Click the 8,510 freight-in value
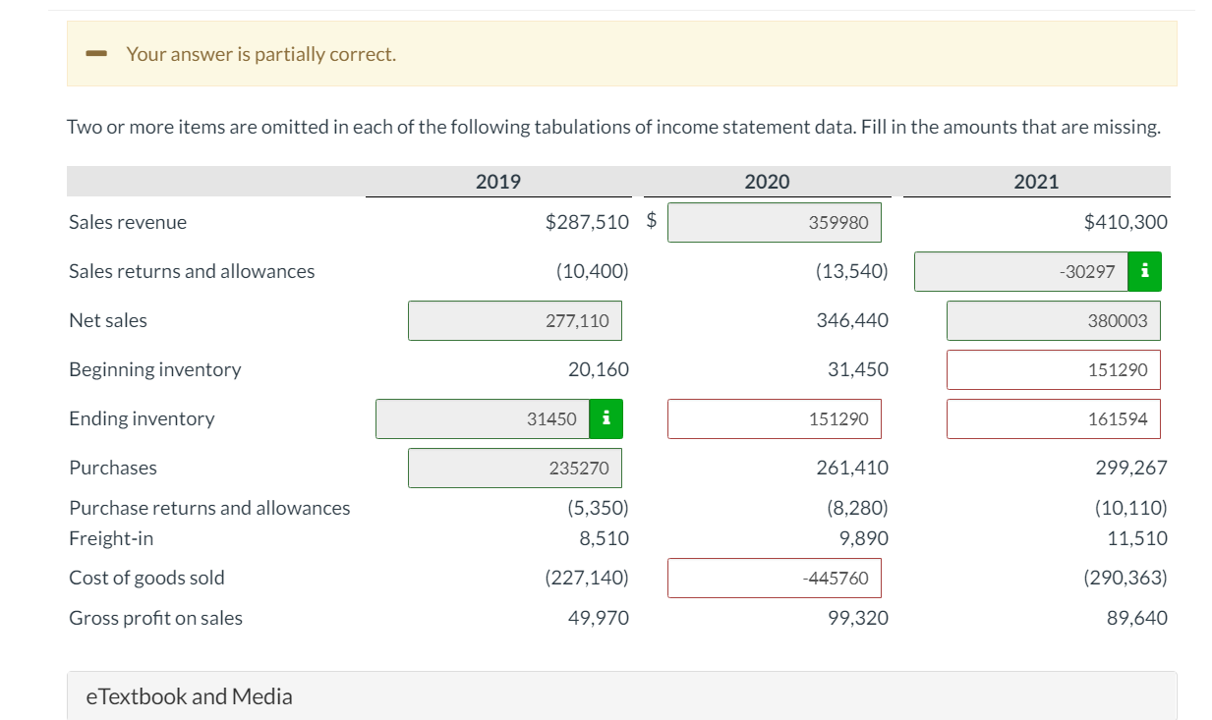 coord(605,538)
